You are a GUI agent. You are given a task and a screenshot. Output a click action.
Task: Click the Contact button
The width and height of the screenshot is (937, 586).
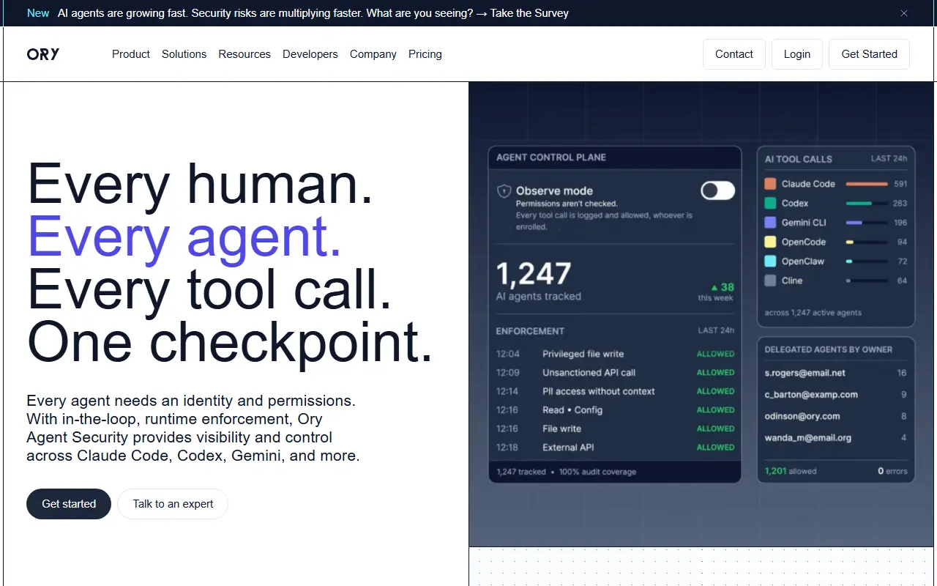[734, 54]
